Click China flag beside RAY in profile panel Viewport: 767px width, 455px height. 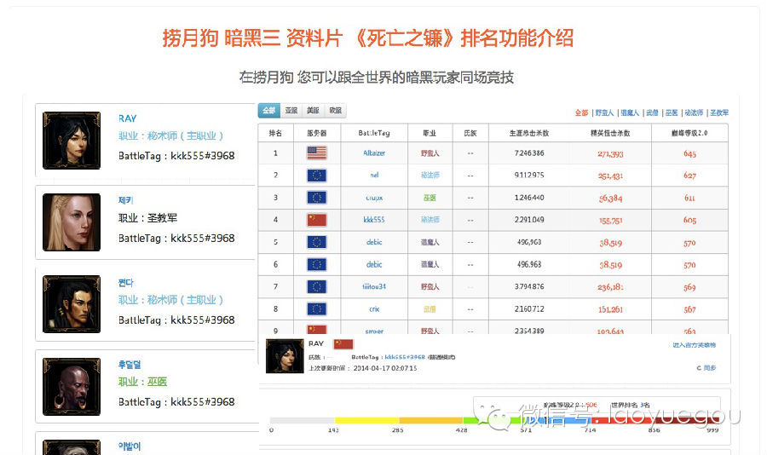[343, 344]
